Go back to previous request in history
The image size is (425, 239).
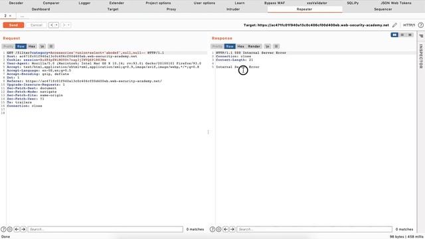coord(52,25)
